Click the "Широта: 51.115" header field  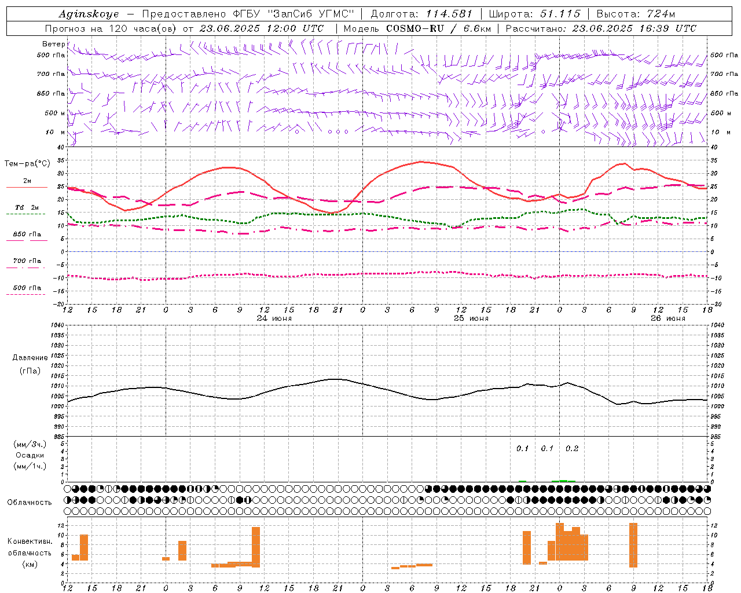[535, 14]
